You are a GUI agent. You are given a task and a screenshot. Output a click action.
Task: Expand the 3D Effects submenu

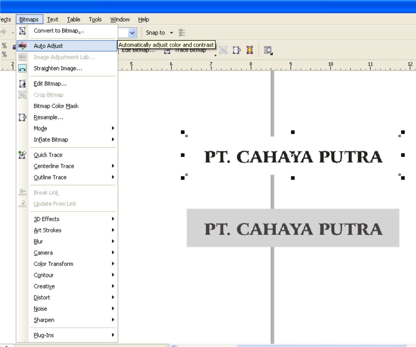pos(113,219)
